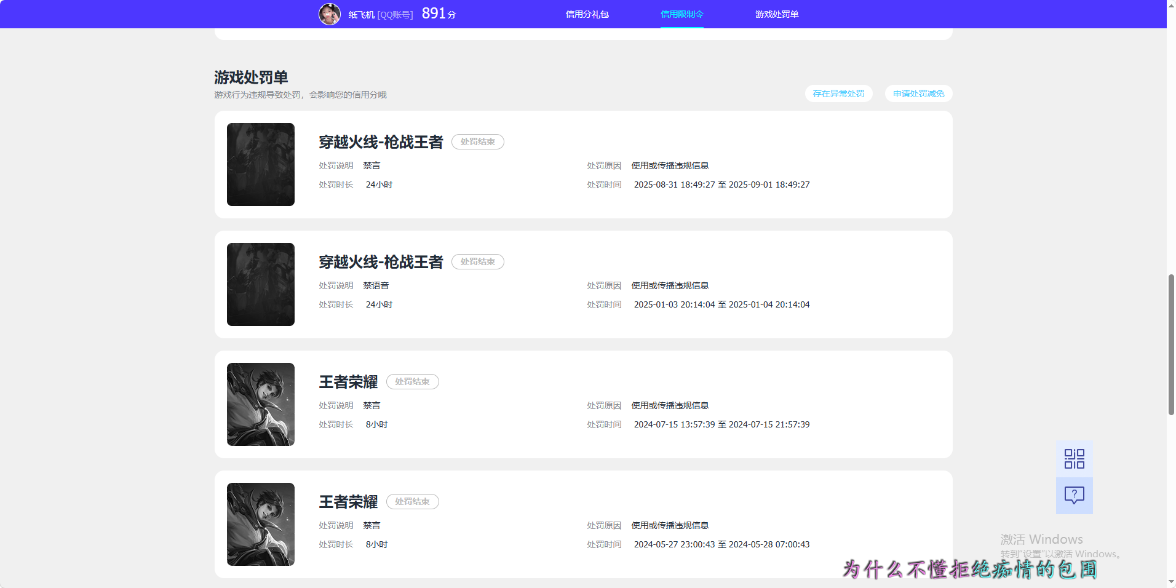Click 24小时 duration on 2025-08-31 card

click(379, 185)
